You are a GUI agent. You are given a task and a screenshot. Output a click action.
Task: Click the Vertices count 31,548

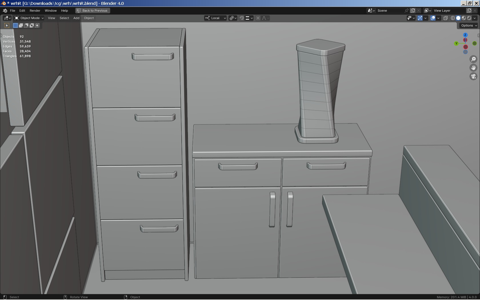(25, 41)
